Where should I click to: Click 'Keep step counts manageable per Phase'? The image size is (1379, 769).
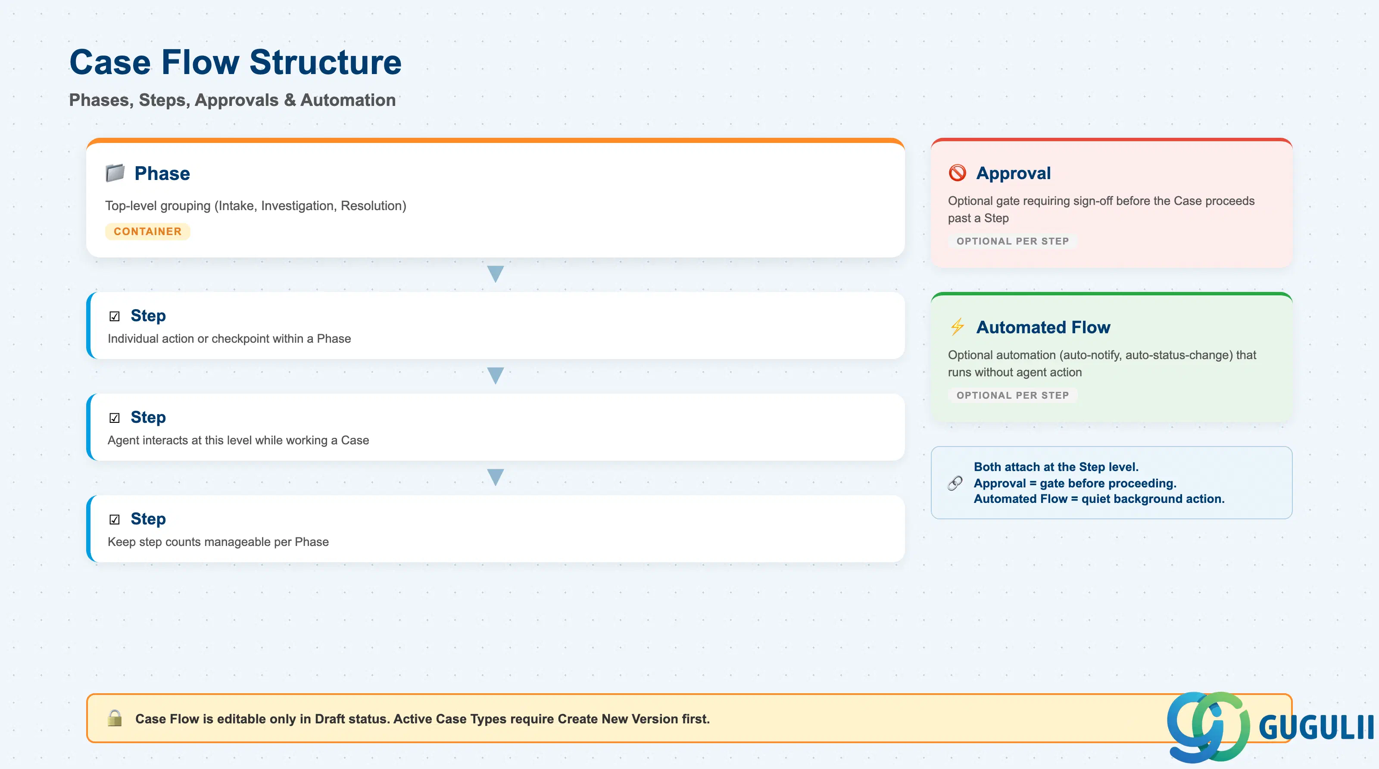(x=218, y=542)
